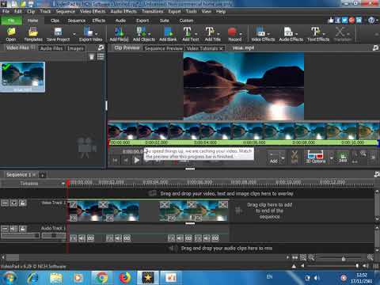
Task: Mute Audio Track 1
Action: 13,229
